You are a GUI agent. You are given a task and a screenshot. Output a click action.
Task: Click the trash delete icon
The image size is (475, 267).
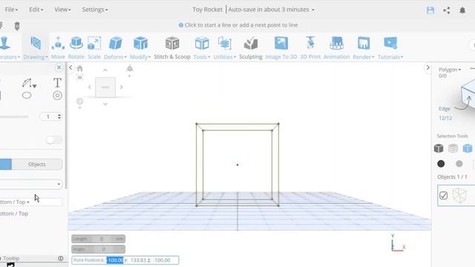[x=17, y=26]
